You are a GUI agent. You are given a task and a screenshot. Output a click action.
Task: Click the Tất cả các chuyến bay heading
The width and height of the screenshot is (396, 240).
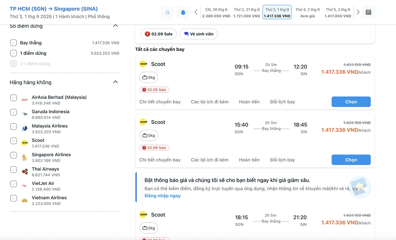point(160,49)
